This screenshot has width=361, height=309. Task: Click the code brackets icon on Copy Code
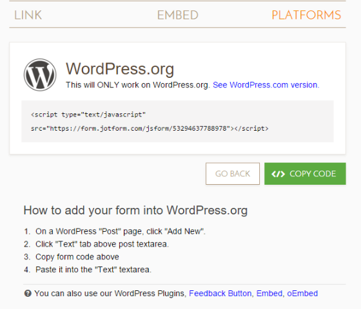278,174
